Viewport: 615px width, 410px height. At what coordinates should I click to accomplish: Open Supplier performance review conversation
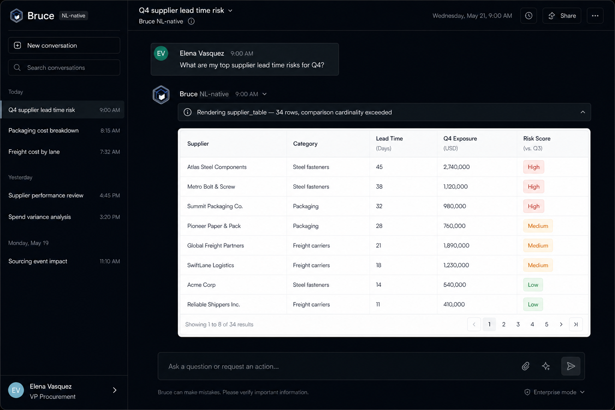(x=64, y=195)
